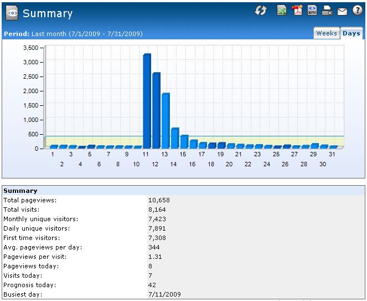Select the Busiest day value 7/11/2009

pyautogui.click(x=164, y=294)
